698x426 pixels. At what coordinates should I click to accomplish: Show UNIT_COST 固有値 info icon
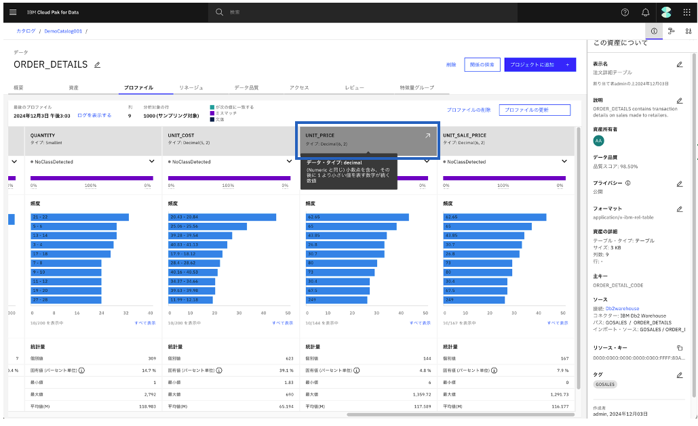click(x=219, y=370)
